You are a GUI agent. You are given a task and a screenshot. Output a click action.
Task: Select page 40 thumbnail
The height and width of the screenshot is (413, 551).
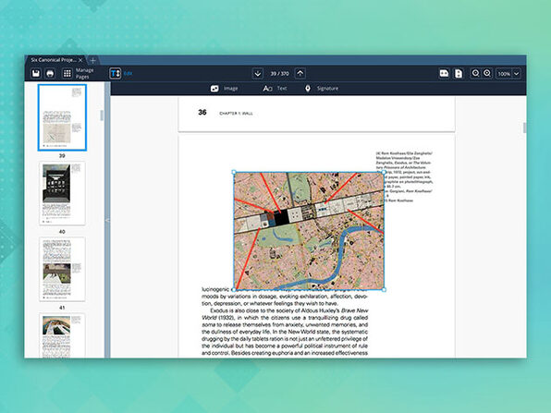(x=62, y=193)
